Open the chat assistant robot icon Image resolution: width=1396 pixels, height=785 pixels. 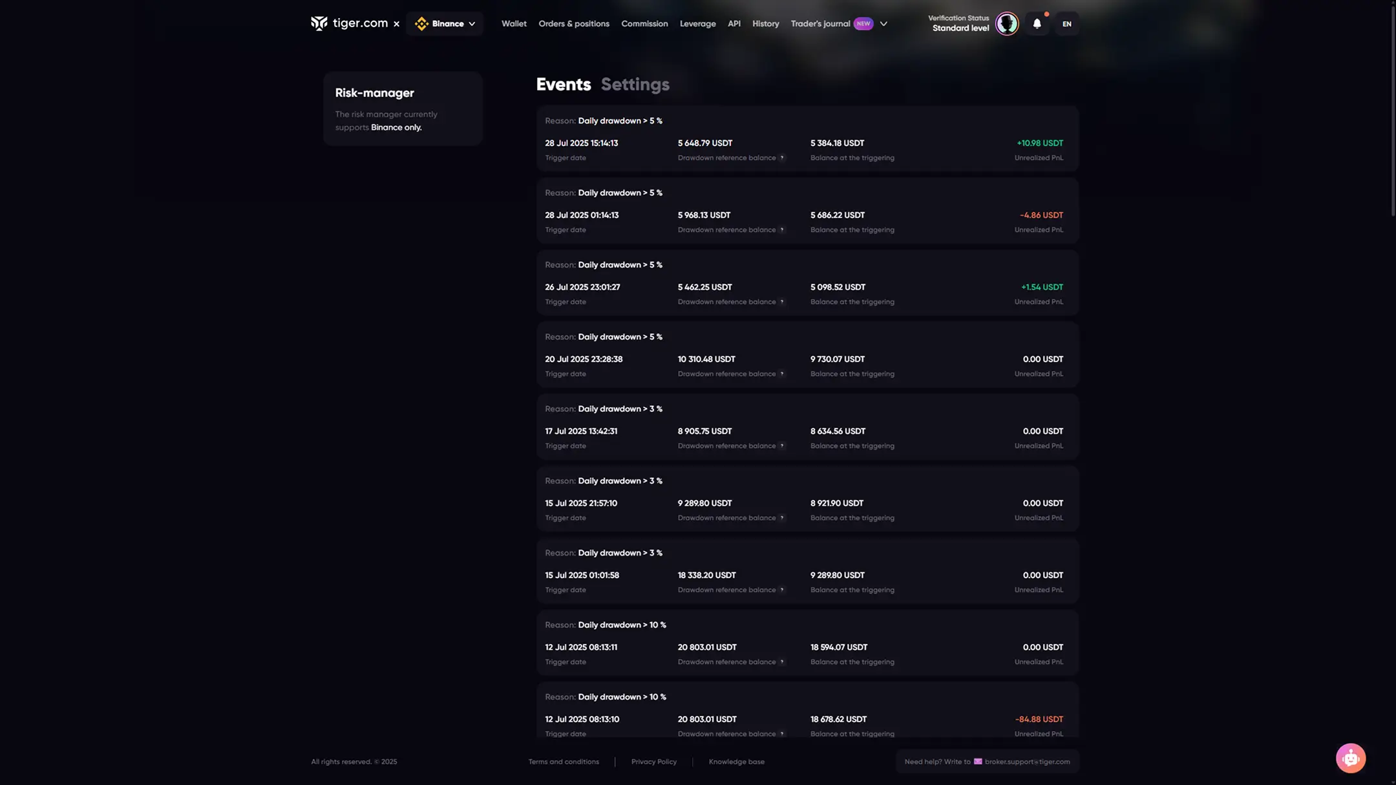pos(1350,758)
